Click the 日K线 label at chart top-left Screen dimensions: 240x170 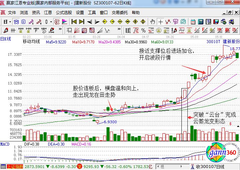pos(6,39)
